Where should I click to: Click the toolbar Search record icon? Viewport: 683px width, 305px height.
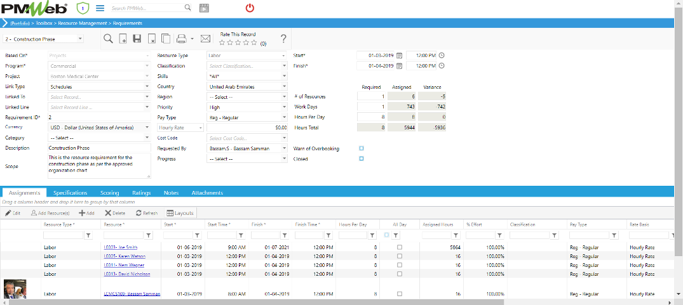pos(109,39)
